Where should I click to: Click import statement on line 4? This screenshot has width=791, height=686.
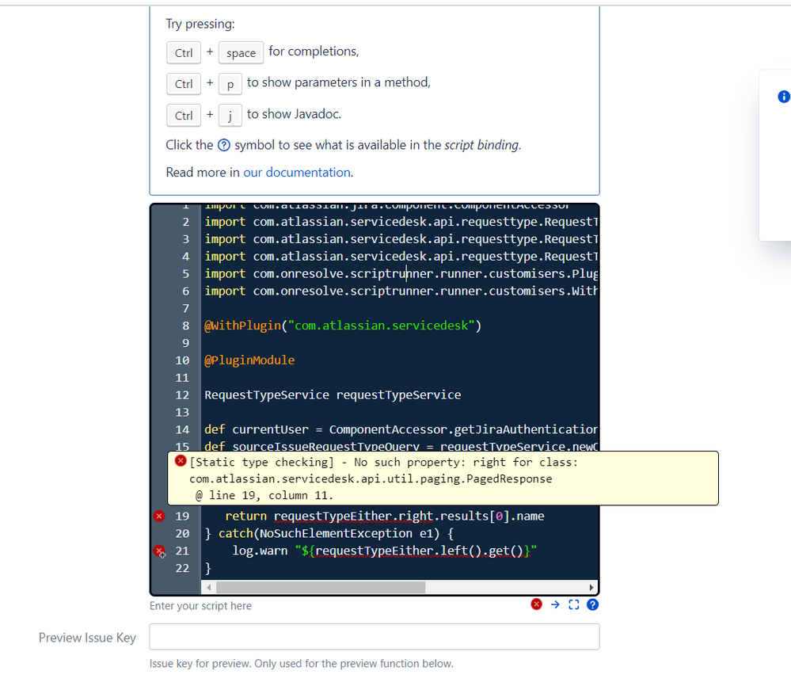pyautogui.click(x=401, y=257)
